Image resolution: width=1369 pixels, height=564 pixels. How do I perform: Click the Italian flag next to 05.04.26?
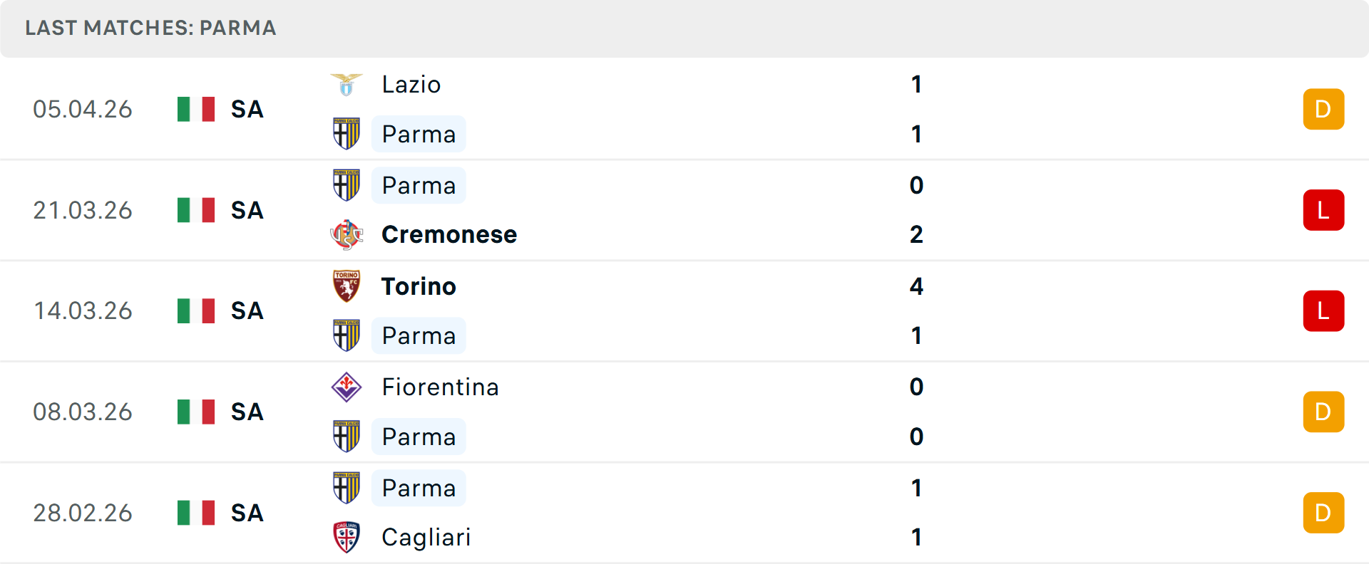tap(195, 109)
